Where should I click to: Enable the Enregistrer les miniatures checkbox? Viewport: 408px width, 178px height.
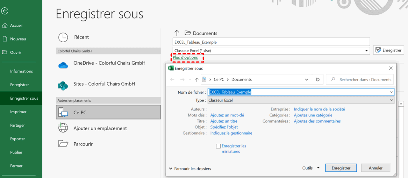click(x=218, y=146)
